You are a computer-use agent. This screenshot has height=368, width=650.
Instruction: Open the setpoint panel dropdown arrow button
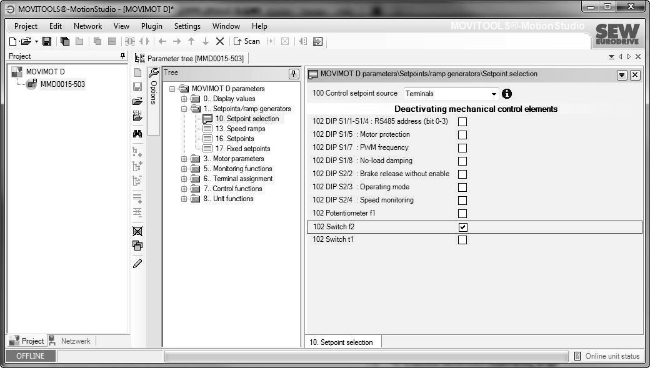point(621,75)
